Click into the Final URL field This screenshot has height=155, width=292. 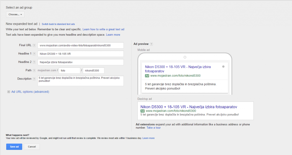click(80, 45)
